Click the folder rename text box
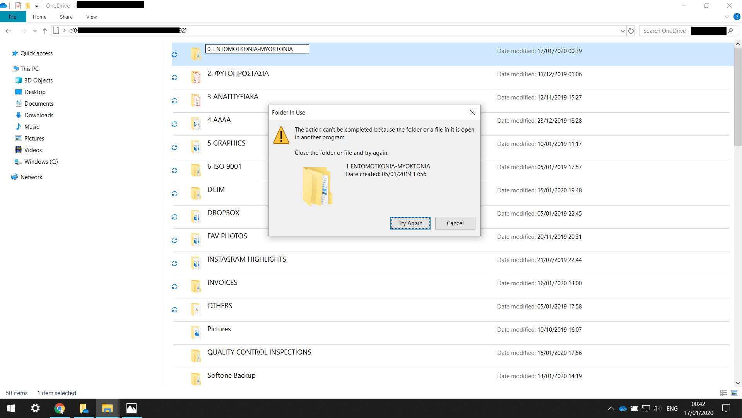 click(x=257, y=49)
